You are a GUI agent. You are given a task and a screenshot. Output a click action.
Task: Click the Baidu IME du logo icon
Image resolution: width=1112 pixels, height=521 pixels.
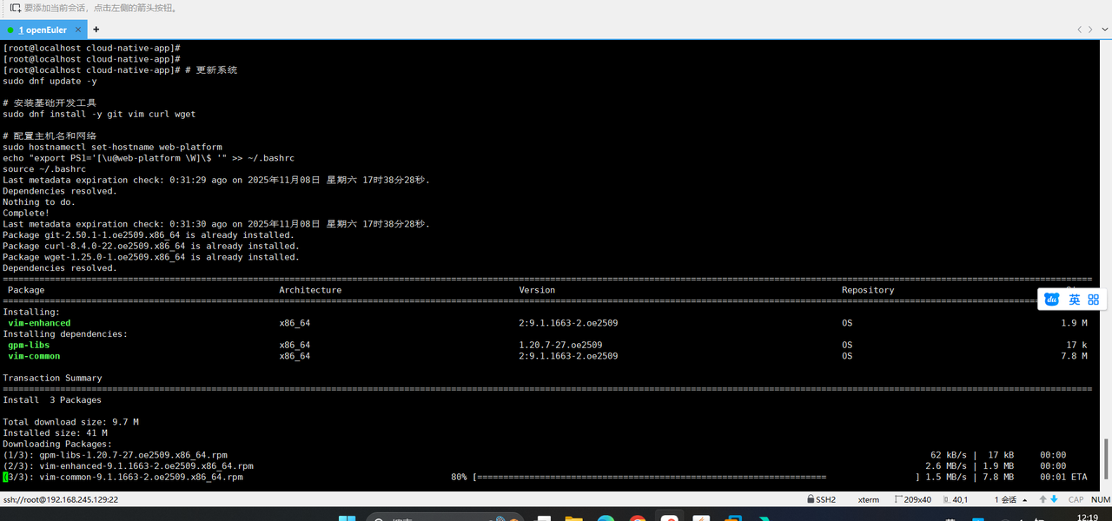click(x=1052, y=300)
